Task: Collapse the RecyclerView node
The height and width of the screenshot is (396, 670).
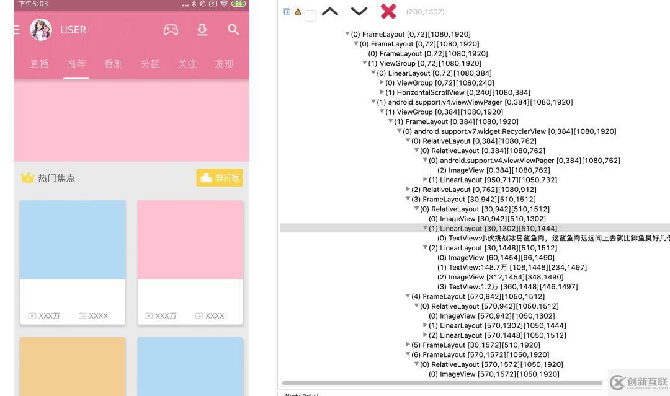Action: click(x=399, y=131)
